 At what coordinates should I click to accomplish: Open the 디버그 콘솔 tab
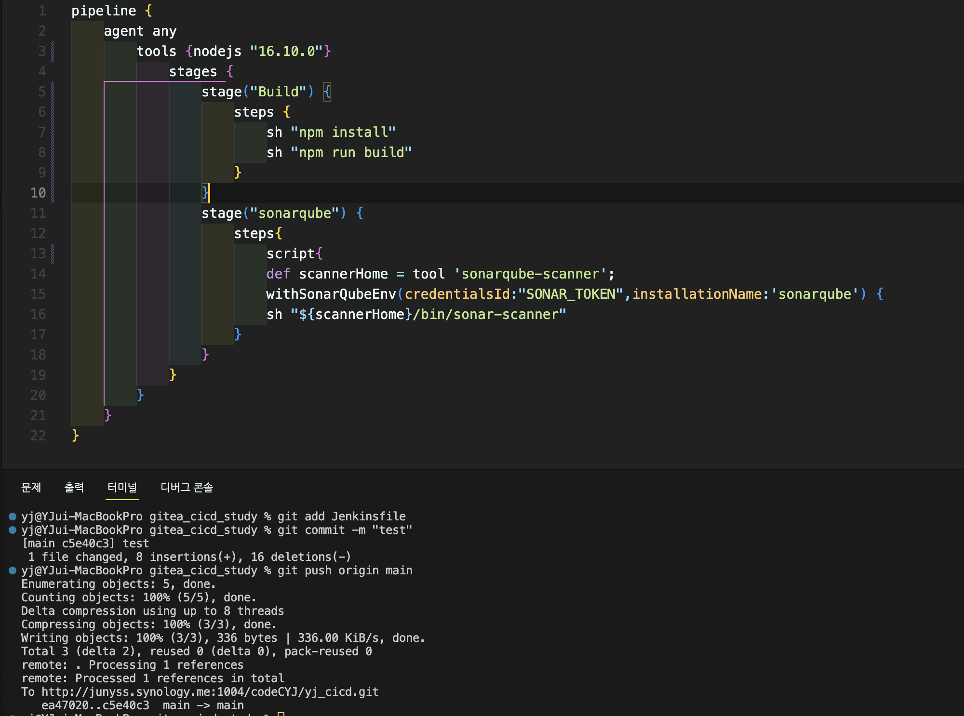pos(187,488)
